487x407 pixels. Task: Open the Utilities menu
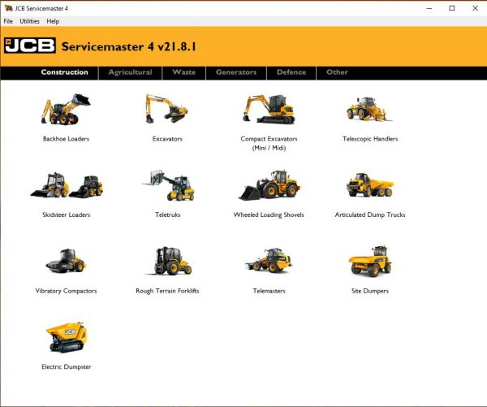(x=29, y=21)
